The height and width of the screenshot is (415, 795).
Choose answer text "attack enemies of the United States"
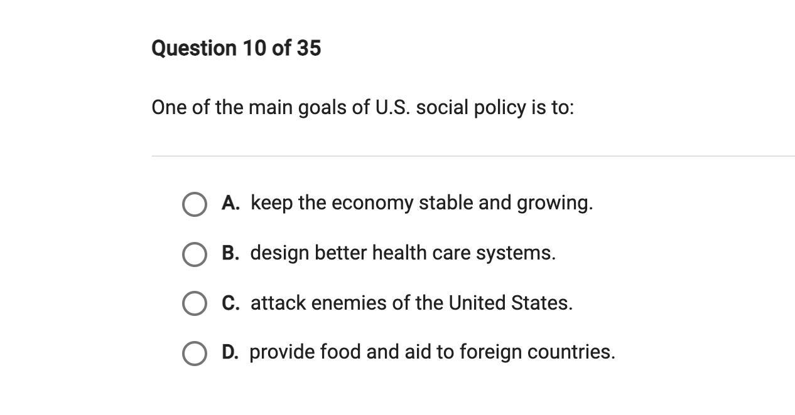tap(411, 303)
